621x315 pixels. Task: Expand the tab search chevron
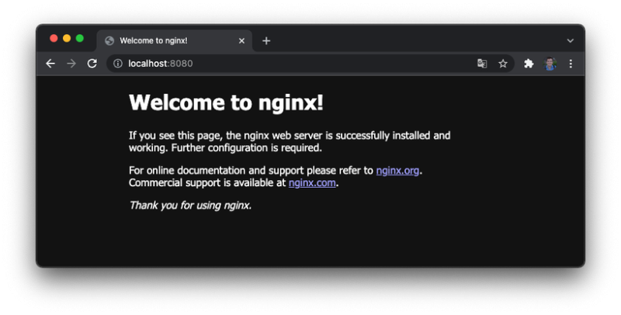coord(571,41)
